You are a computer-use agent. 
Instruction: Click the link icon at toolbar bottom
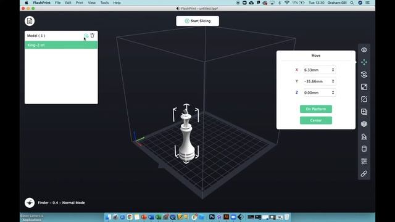point(364,173)
